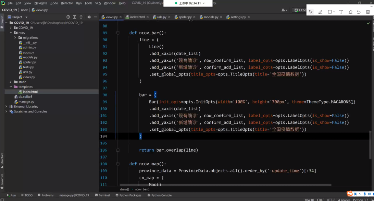Image resolution: width=374 pixels, height=201 pixels.
Task: Expand Scratches and Consoles node
Action: click(x=7, y=111)
